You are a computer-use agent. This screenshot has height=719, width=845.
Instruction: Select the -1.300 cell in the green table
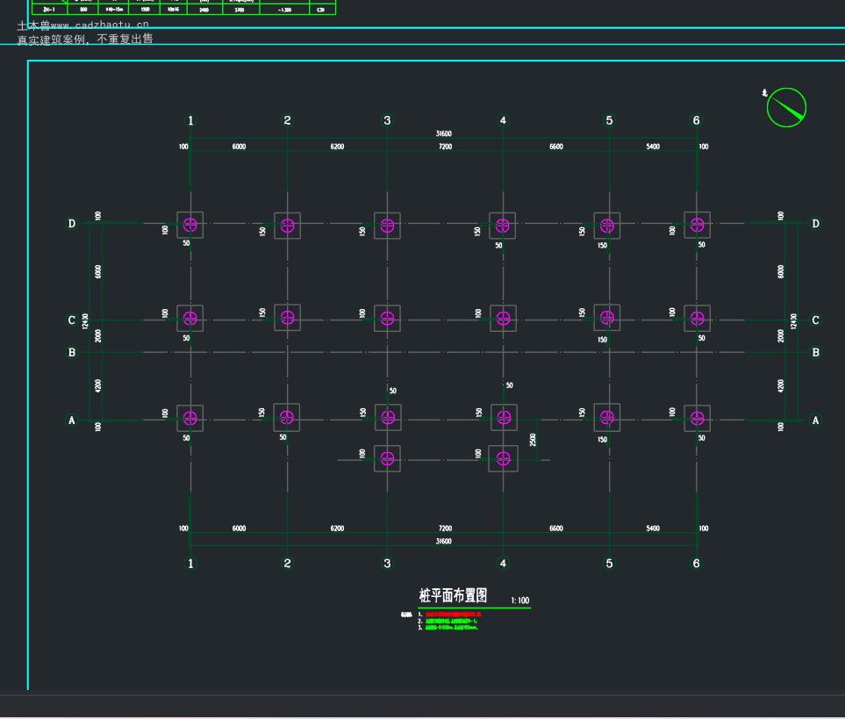[x=284, y=10]
